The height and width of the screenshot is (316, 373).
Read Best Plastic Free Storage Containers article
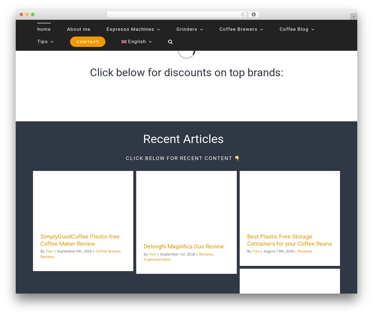coord(289,240)
